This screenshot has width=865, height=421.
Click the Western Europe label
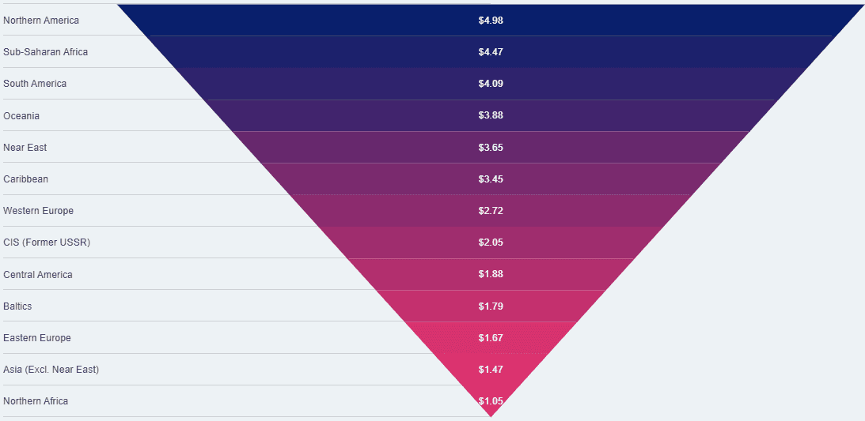click(38, 211)
